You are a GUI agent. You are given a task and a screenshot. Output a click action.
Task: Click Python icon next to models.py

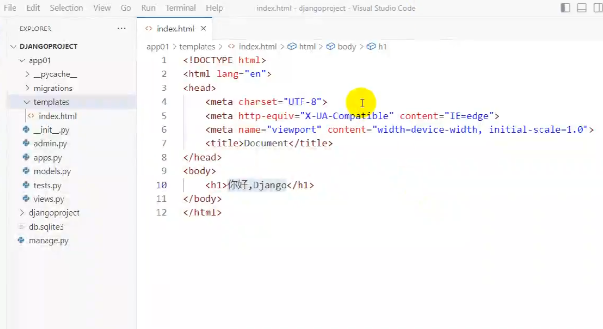point(26,171)
